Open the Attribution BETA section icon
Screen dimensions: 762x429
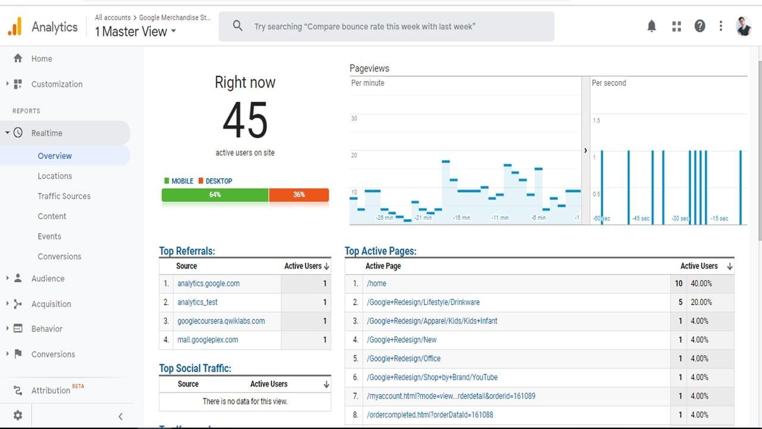tap(18, 390)
